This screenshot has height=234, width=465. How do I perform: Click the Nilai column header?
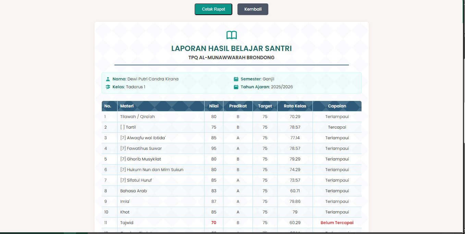(214, 106)
